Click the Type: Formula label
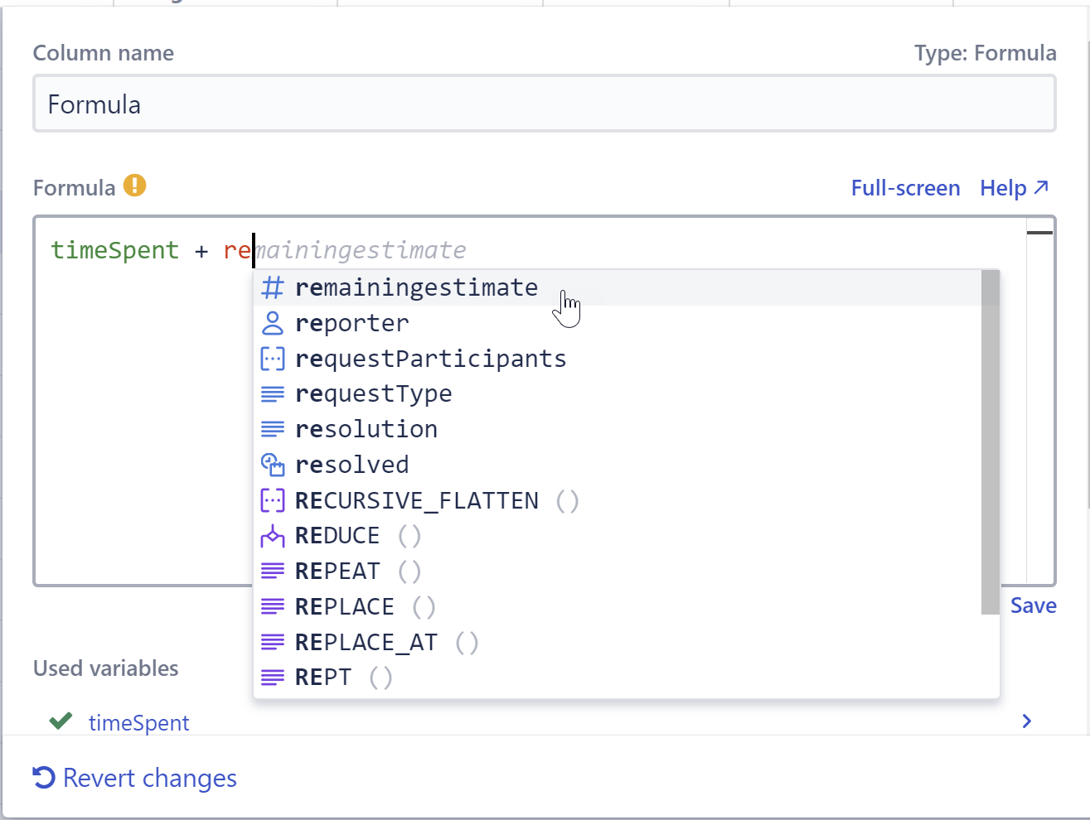 (985, 53)
